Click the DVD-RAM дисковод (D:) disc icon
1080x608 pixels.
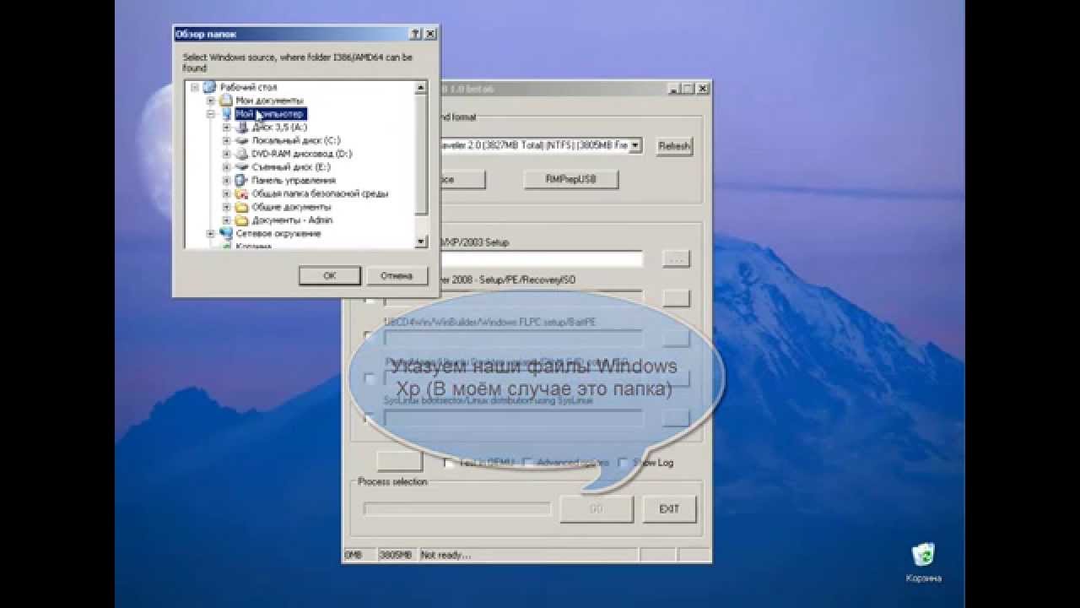241,154
